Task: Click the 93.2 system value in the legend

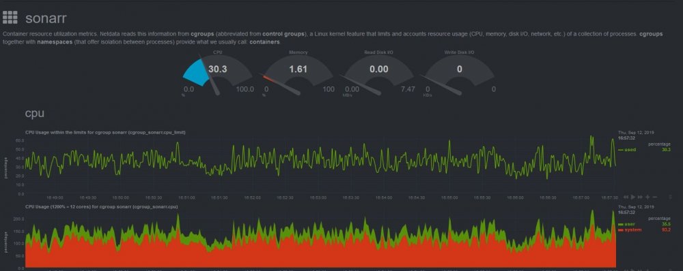Action: (667, 229)
